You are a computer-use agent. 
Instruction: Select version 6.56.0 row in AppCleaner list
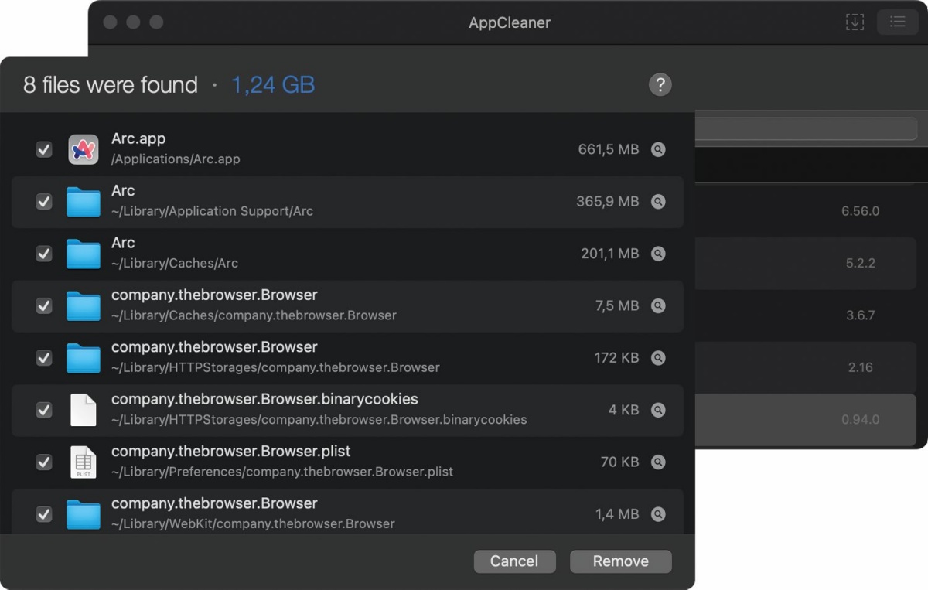tap(806, 211)
